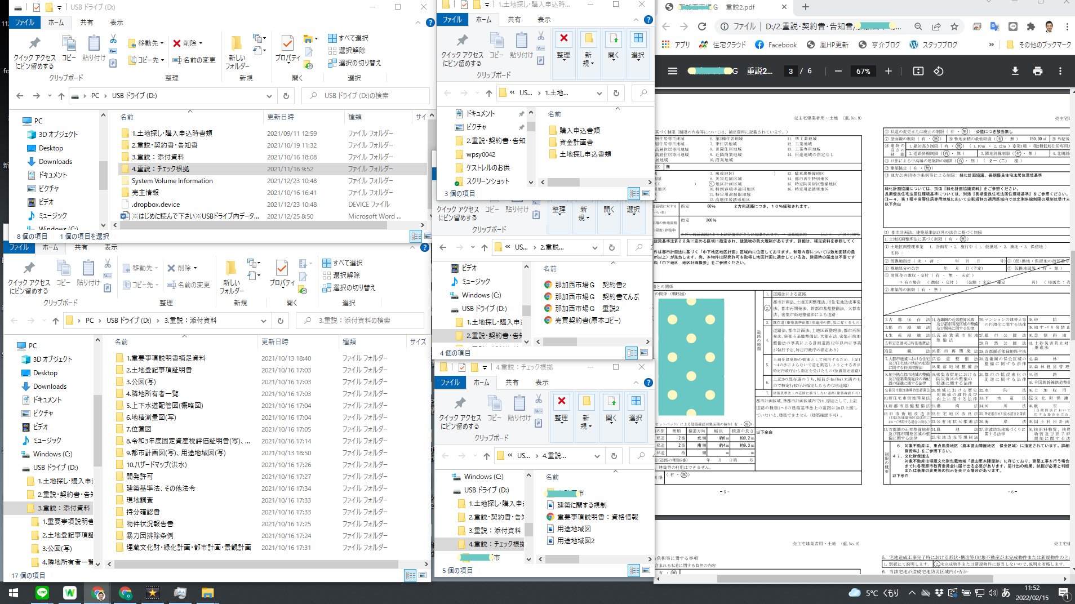
Task: Click the Chrome reload button
Action: 702,26
